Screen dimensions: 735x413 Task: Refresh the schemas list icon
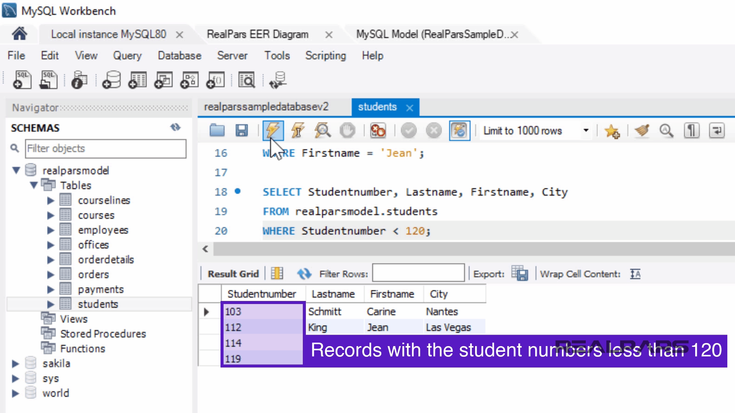pos(175,127)
